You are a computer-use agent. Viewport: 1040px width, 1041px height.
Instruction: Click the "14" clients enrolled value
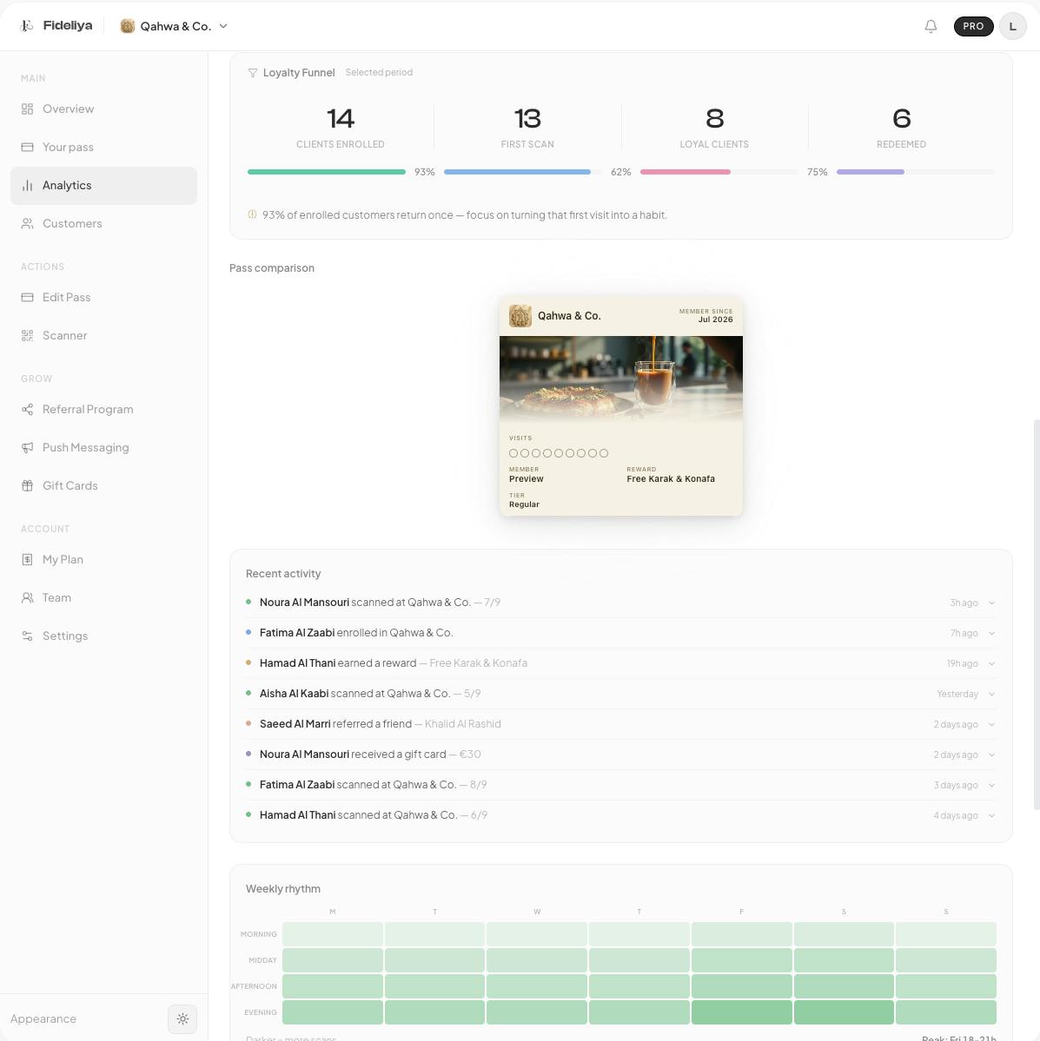(x=341, y=119)
